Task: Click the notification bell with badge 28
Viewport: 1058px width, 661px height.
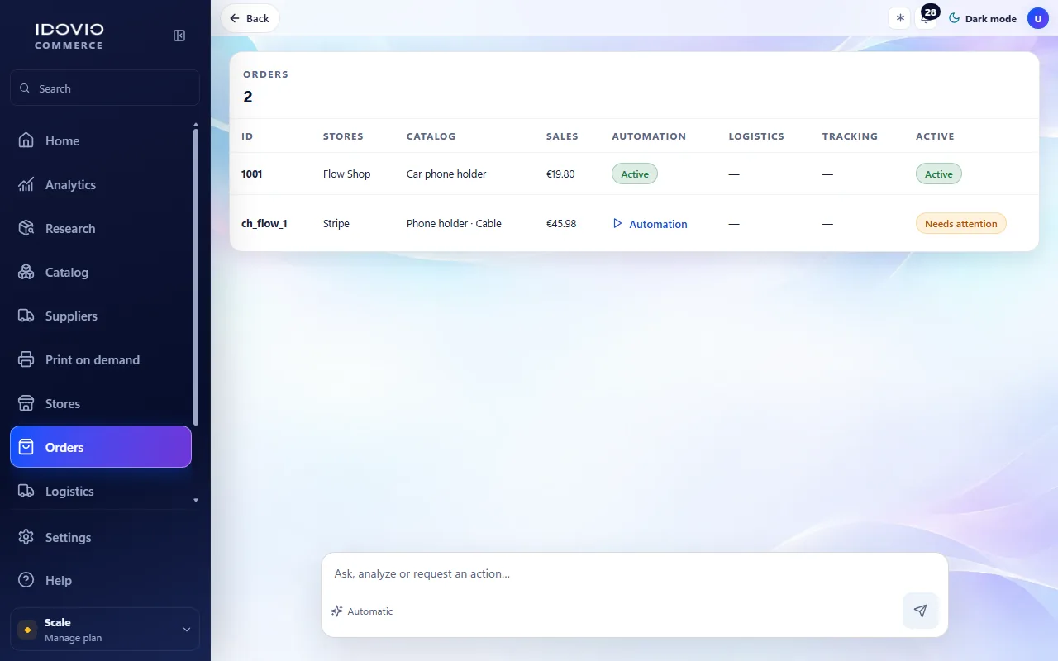Action: coord(927,18)
